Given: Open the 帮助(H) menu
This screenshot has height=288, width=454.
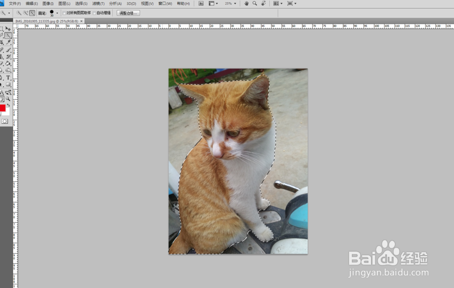Looking at the screenshot, I should click(183, 4).
